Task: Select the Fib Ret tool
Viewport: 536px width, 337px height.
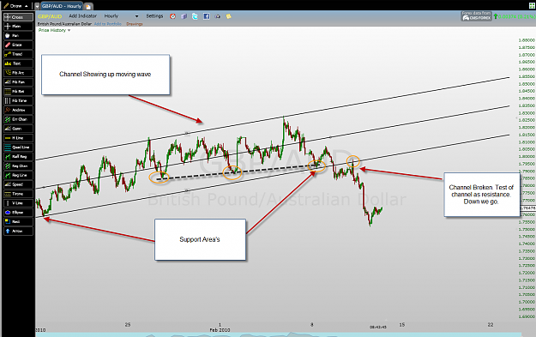Action: (19, 91)
